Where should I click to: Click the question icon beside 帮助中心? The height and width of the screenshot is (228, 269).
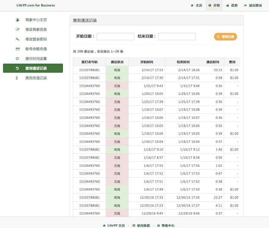point(158,225)
